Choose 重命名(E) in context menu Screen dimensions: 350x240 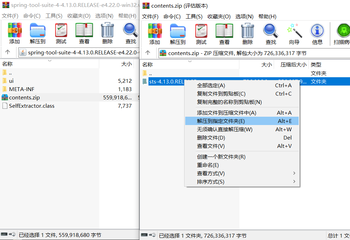242,165
